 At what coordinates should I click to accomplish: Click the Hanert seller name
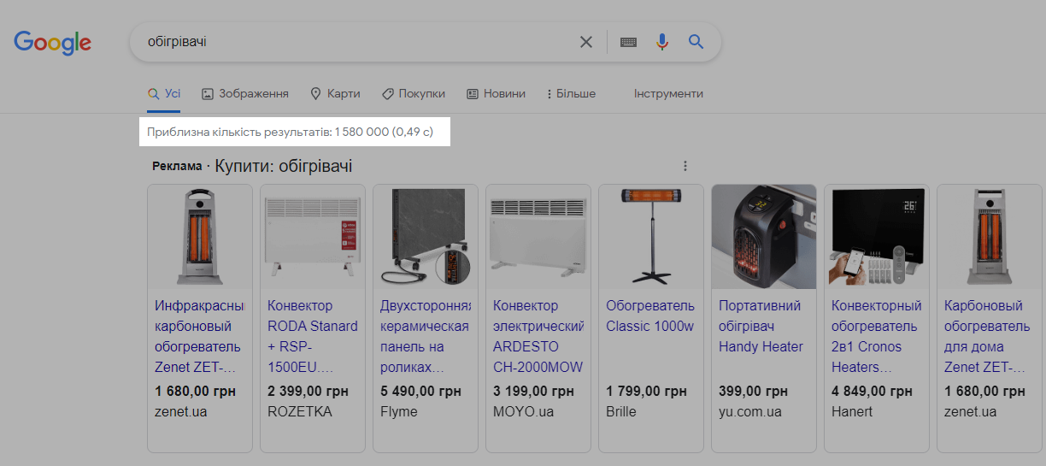click(852, 411)
